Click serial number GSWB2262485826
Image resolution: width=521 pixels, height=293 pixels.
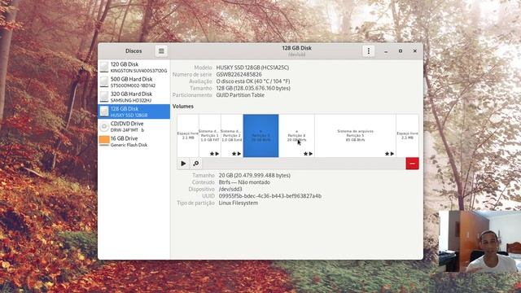click(x=239, y=74)
